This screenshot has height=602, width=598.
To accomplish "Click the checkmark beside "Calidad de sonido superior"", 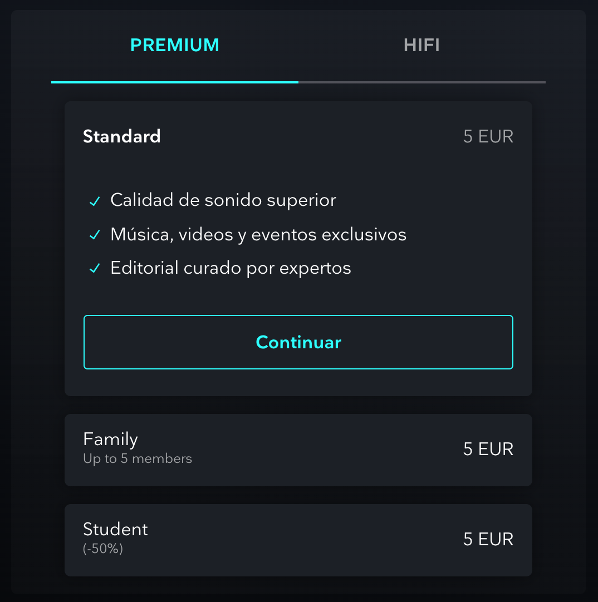I will click(x=95, y=201).
